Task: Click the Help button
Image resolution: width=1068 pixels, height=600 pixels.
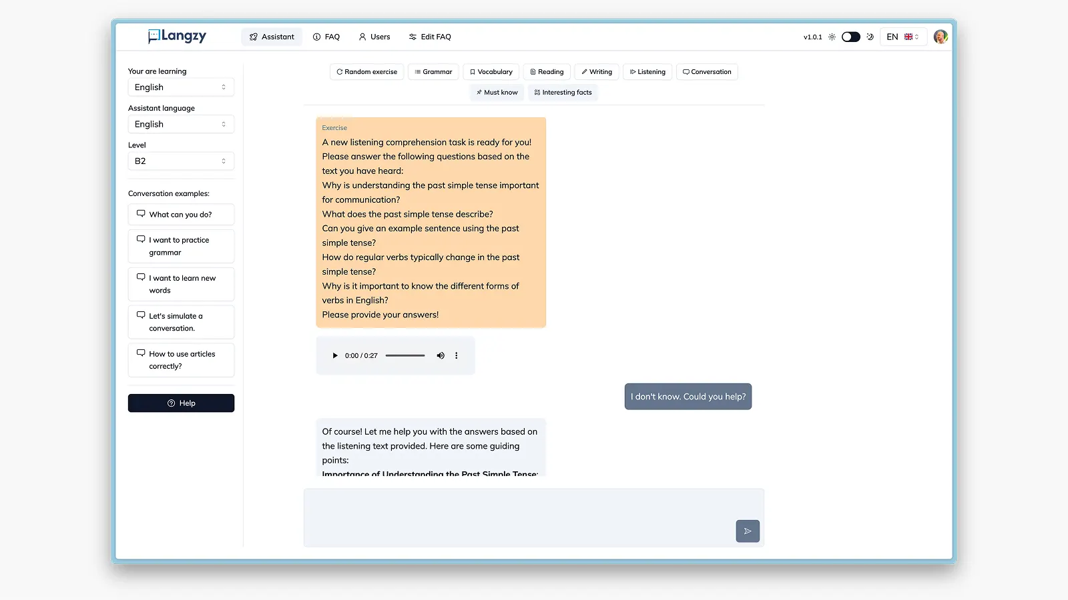Action: pyautogui.click(x=181, y=403)
